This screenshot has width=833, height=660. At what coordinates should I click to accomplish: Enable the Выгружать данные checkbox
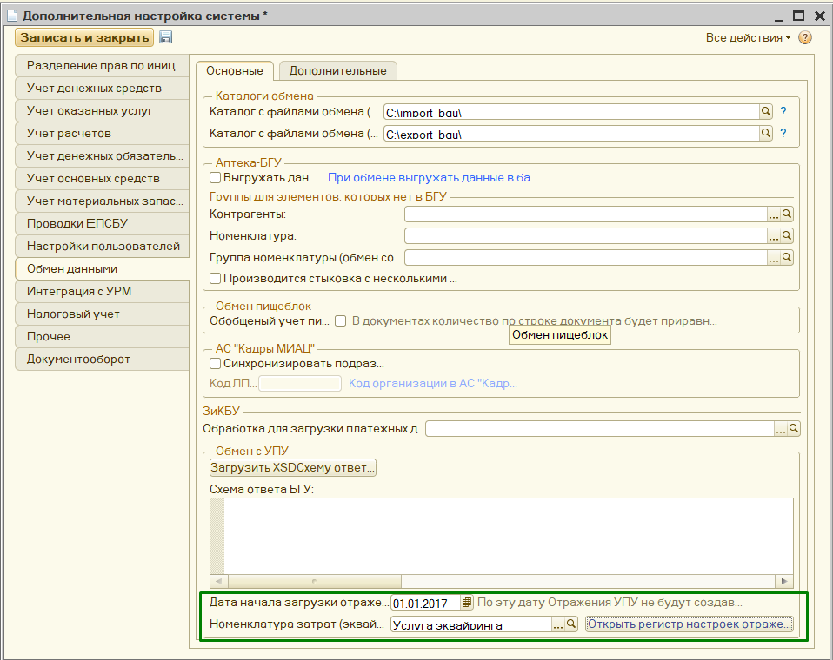coord(216,177)
